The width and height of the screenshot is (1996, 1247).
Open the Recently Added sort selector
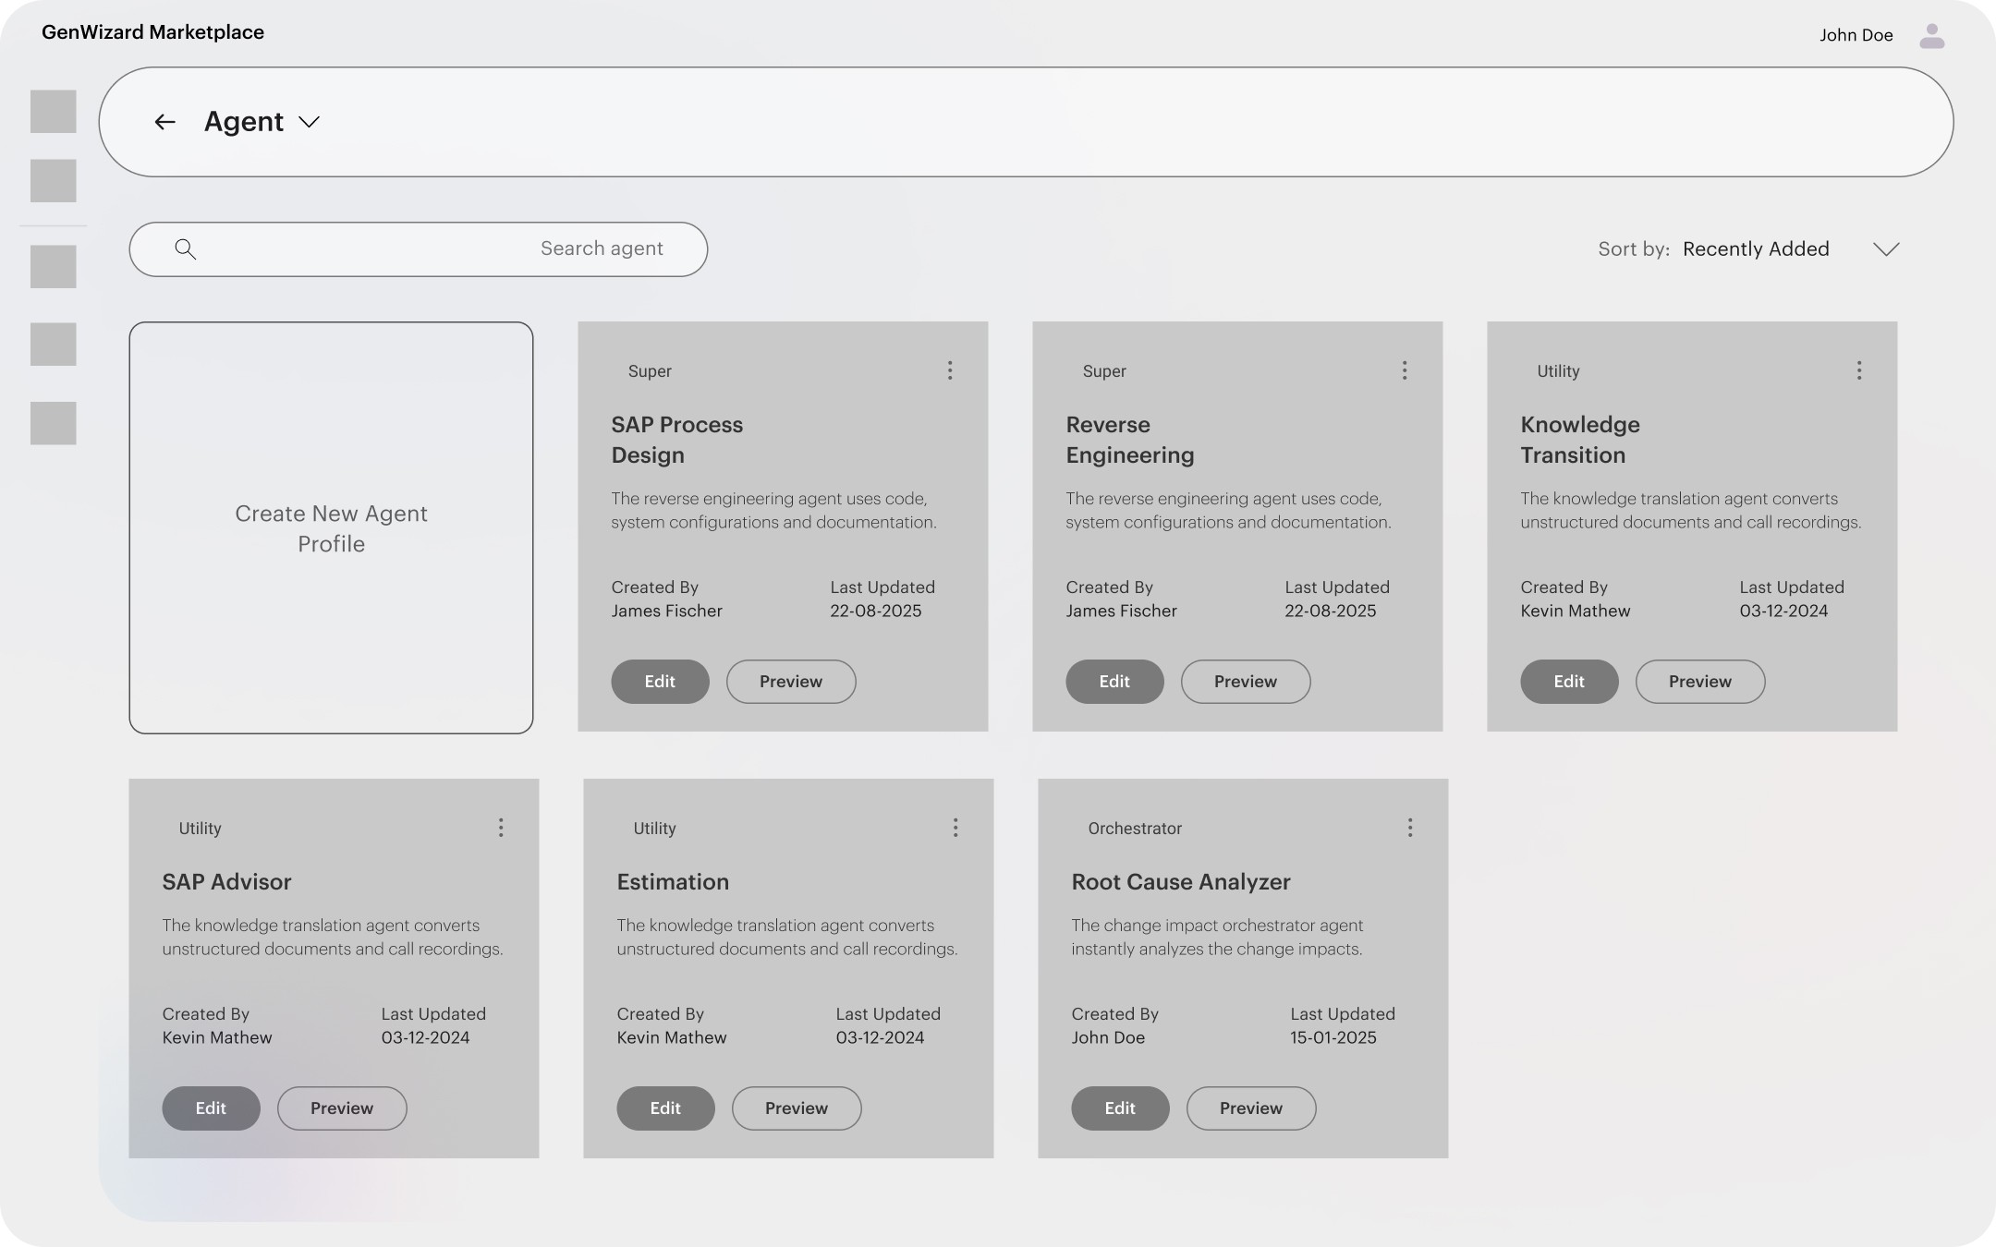point(1755,249)
